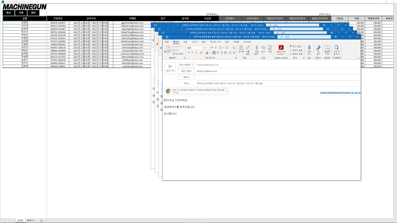Viewport: 397px width, 223px height.
Task: Click second black macro button under MACHINEGUN
Action: pos(21,13)
